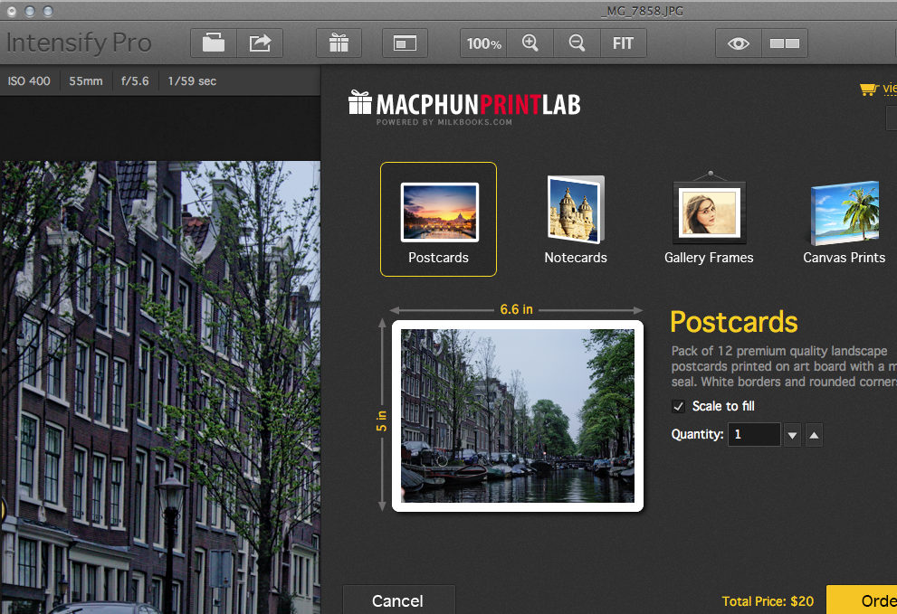Open an image with the folder icon
The height and width of the screenshot is (614, 897).
coord(214,43)
